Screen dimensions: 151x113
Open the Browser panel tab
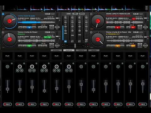[56, 50]
